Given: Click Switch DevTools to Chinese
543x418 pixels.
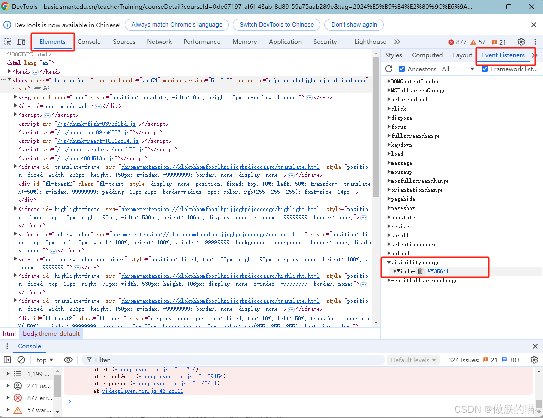Looking at the screenshot, I should pos(276,25).
